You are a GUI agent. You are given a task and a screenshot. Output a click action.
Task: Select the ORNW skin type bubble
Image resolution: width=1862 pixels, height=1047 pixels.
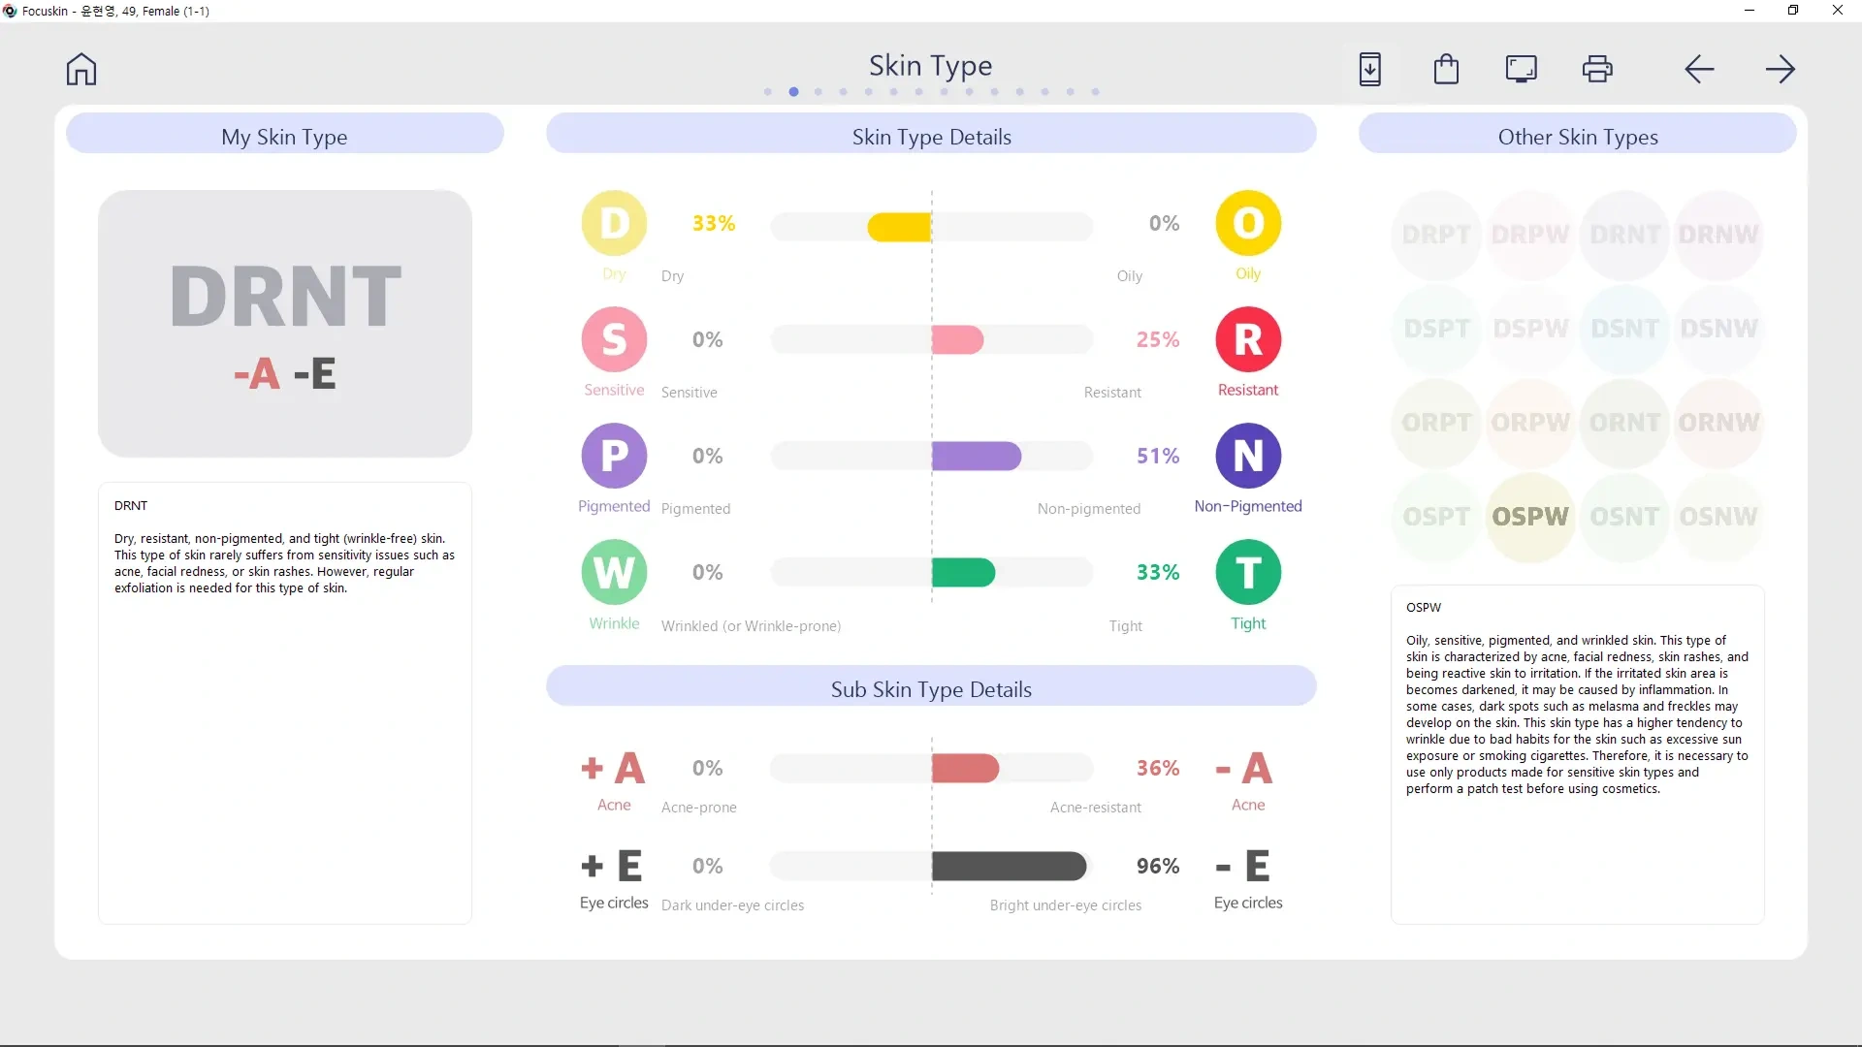click(x=1718, y=423)
